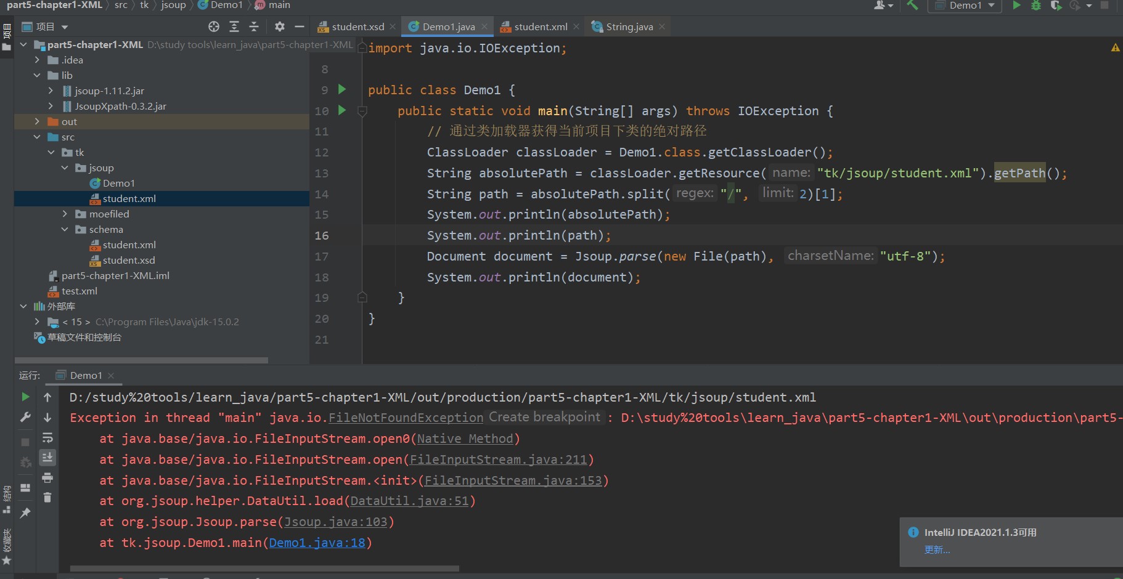Click the Build project hammer icon
Viewport: 1123px width, 579px height.
coord(912,5)
